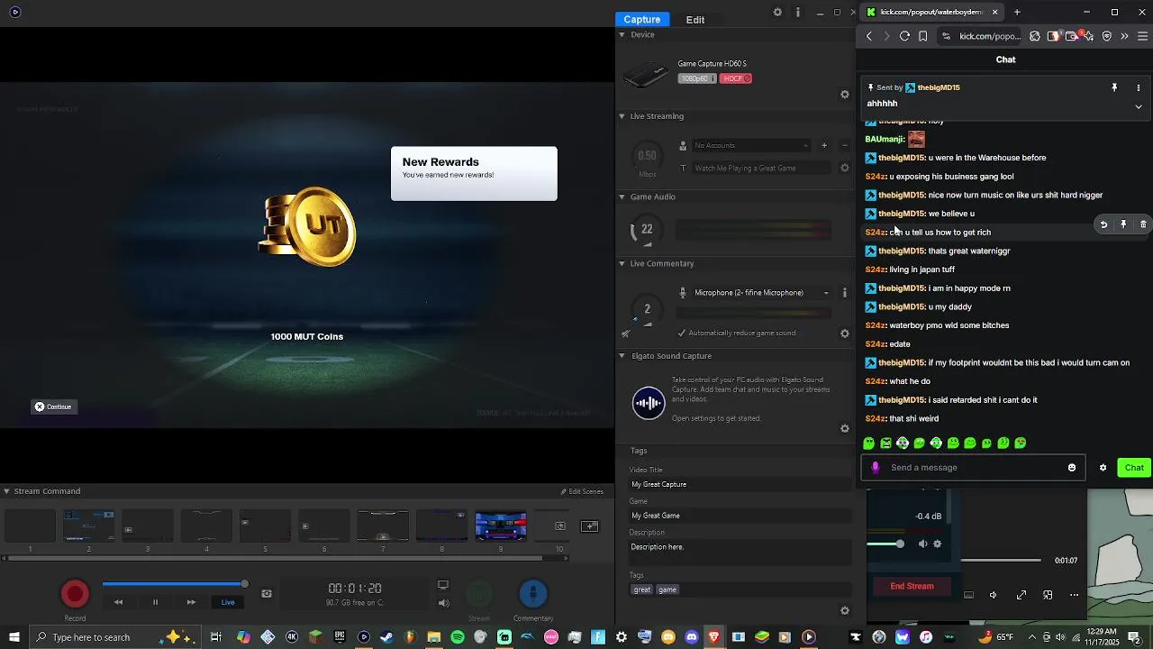This screenshot has height=649, width=1153.
Task: Open the capture app preferences gear
Action: click(x=777, y=13)
